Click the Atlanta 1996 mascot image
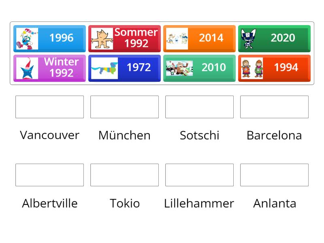 pyautogui.click(x=27, y=38)
